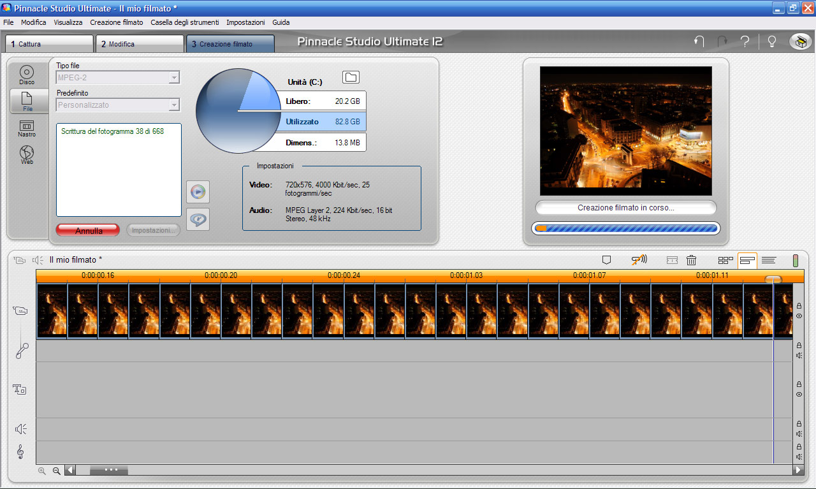816x489 pixels.
Task: Open the Tipo file MPEG-2 dropdown
Action: point(118,77)
